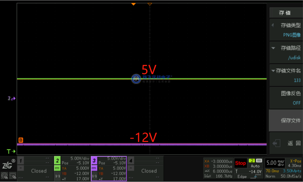Screen dimensions: 303x182
Task: Click the trigger coupling icon beside source
Action: click(x=259, y=161)
